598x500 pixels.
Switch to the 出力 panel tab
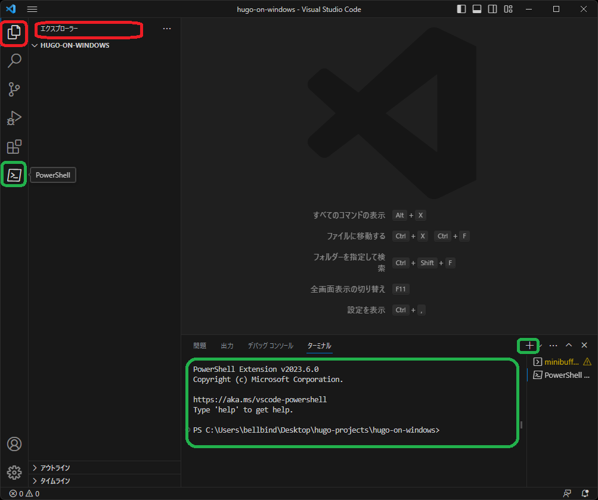[227, 346]
